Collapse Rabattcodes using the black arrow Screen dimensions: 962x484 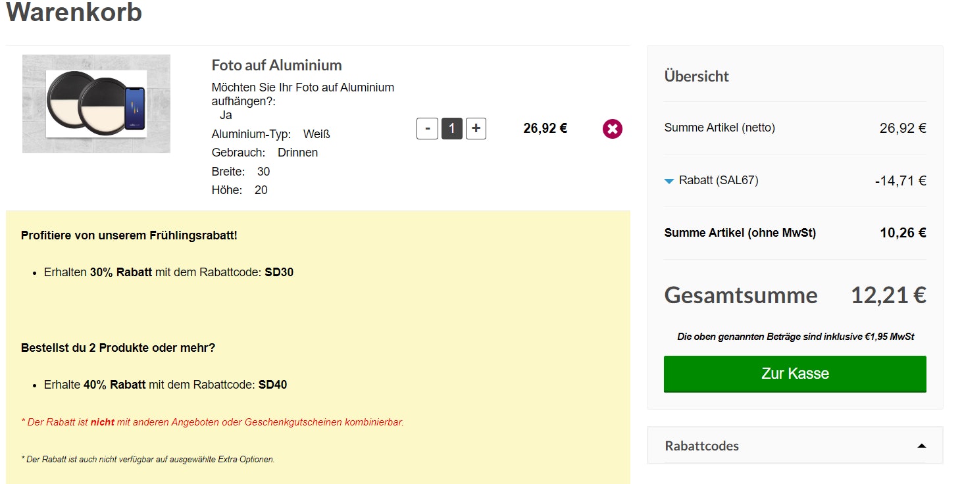[x=921, y=446]
